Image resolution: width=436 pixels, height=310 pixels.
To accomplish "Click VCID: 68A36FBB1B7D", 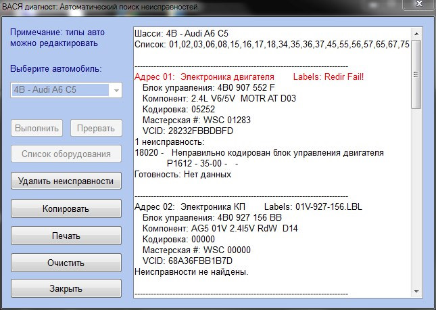I will 187,261.
